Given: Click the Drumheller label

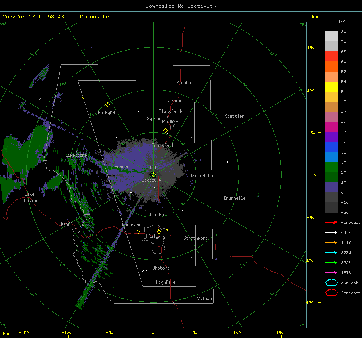Looking at the screenshot, I should pos(236,198).
